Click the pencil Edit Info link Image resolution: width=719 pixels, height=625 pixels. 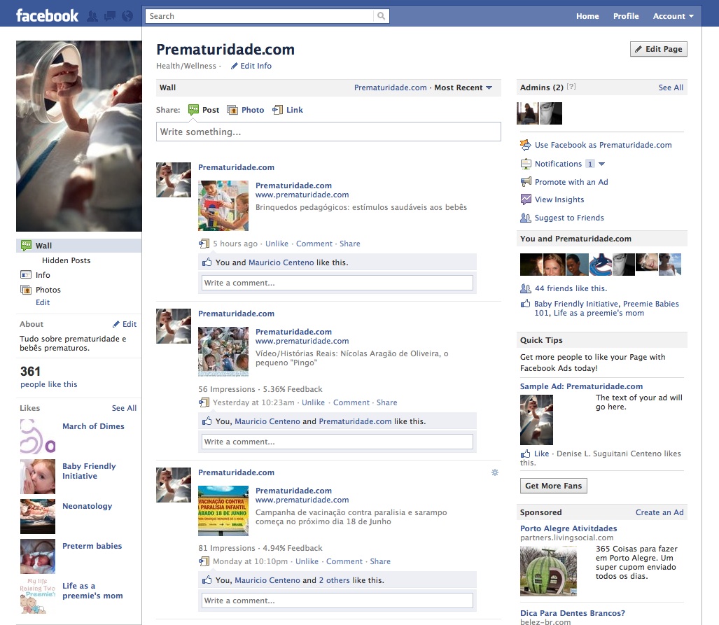click(x=251, y=66)
